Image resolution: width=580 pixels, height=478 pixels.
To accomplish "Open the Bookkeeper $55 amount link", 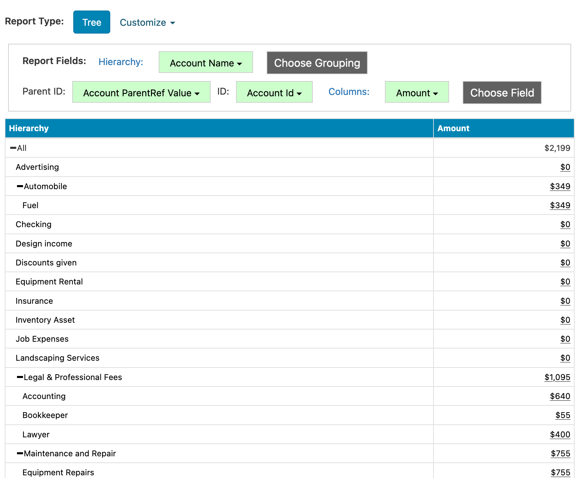I will [562, 415].
